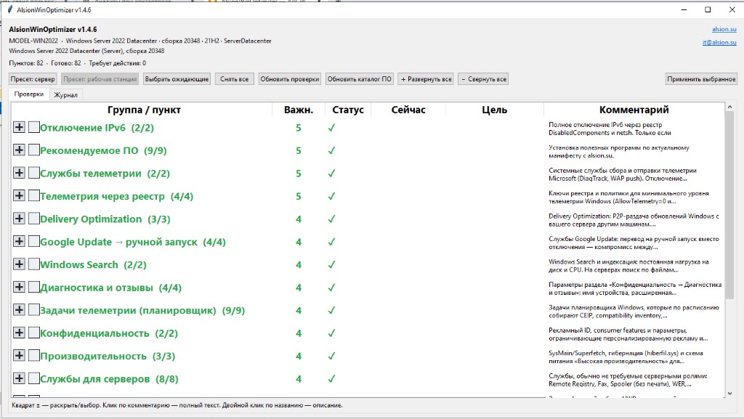The height and width of the screenshot is (419, 744).
Task: Tick the Google Update checkbox
Action: tap(33, 241)
